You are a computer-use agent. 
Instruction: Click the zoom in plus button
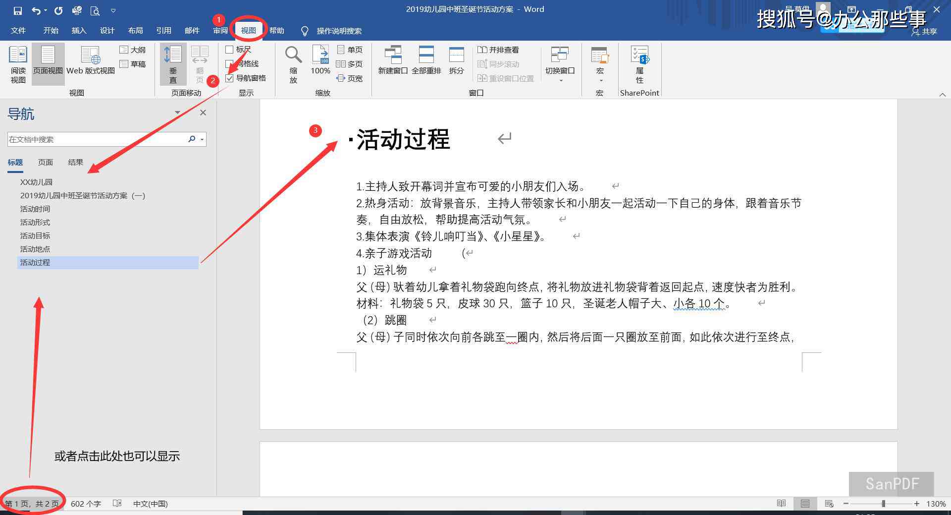[x=917, y=504]
